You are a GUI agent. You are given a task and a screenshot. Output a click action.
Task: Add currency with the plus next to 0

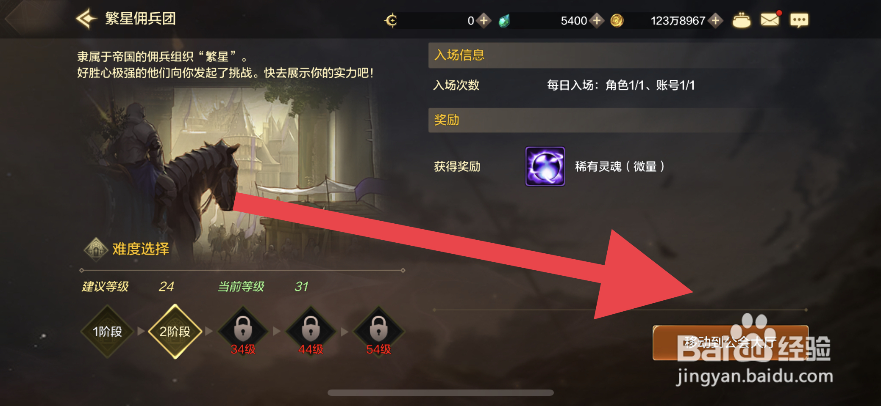pyautogui.click(x=484, y=20)
